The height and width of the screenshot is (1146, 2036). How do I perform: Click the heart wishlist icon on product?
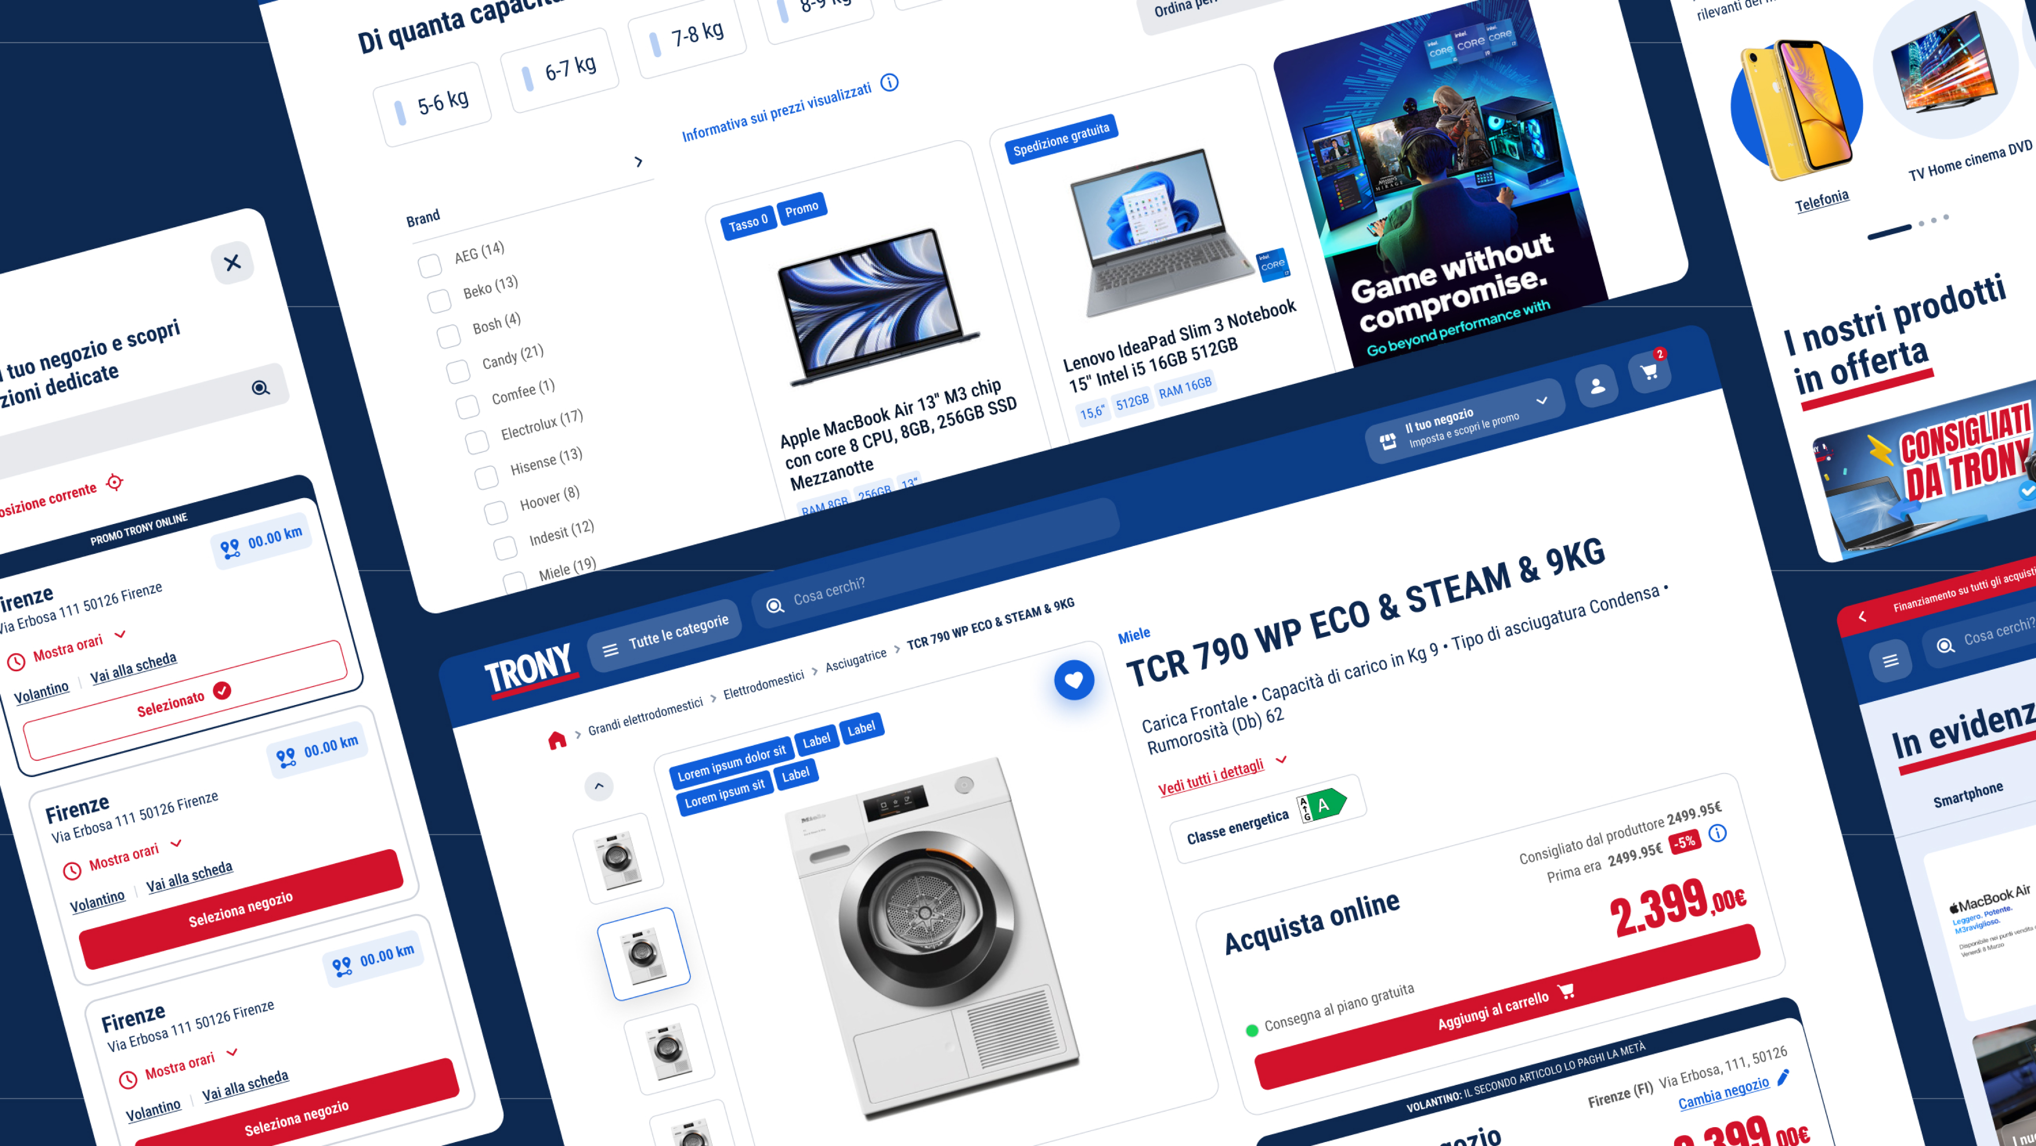(1073, 680)
